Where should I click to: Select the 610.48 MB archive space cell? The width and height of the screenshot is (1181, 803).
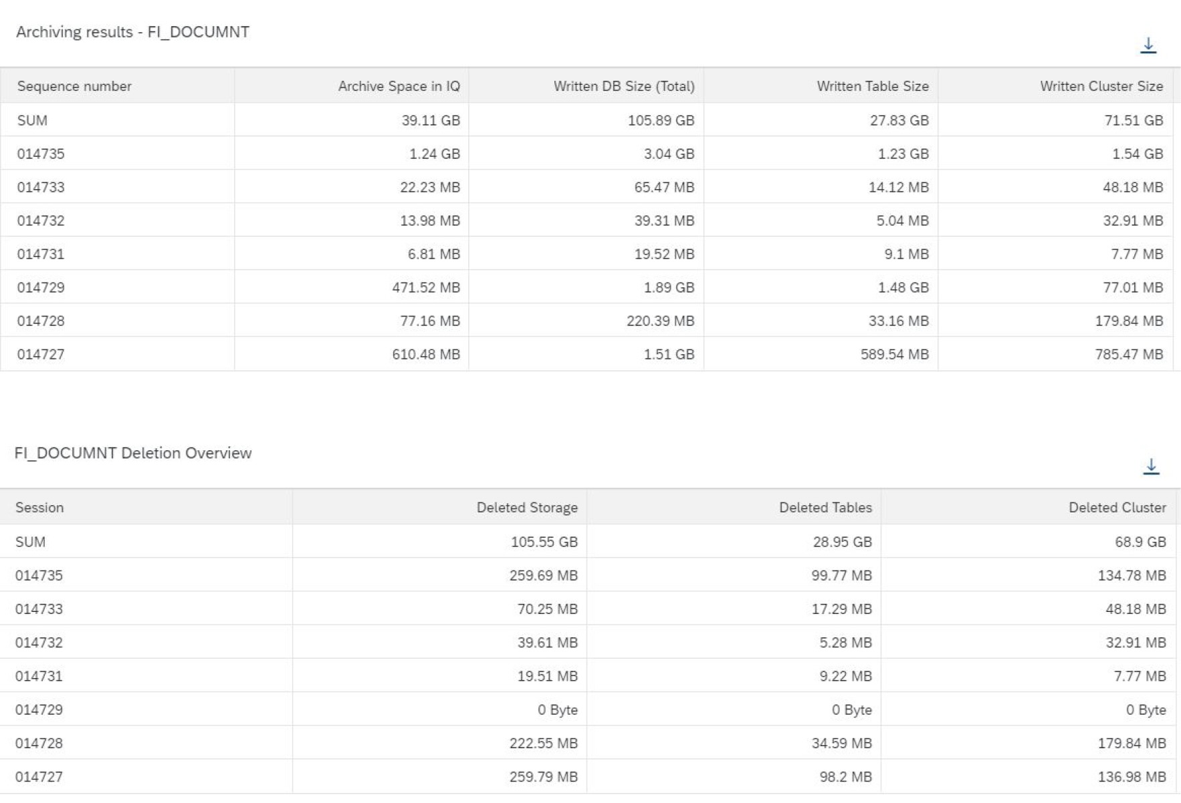[x=426, y=354]
